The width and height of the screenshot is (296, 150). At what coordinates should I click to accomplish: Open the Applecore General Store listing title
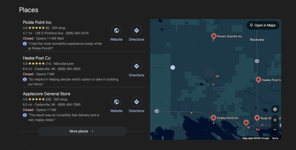tap(47, 94)
